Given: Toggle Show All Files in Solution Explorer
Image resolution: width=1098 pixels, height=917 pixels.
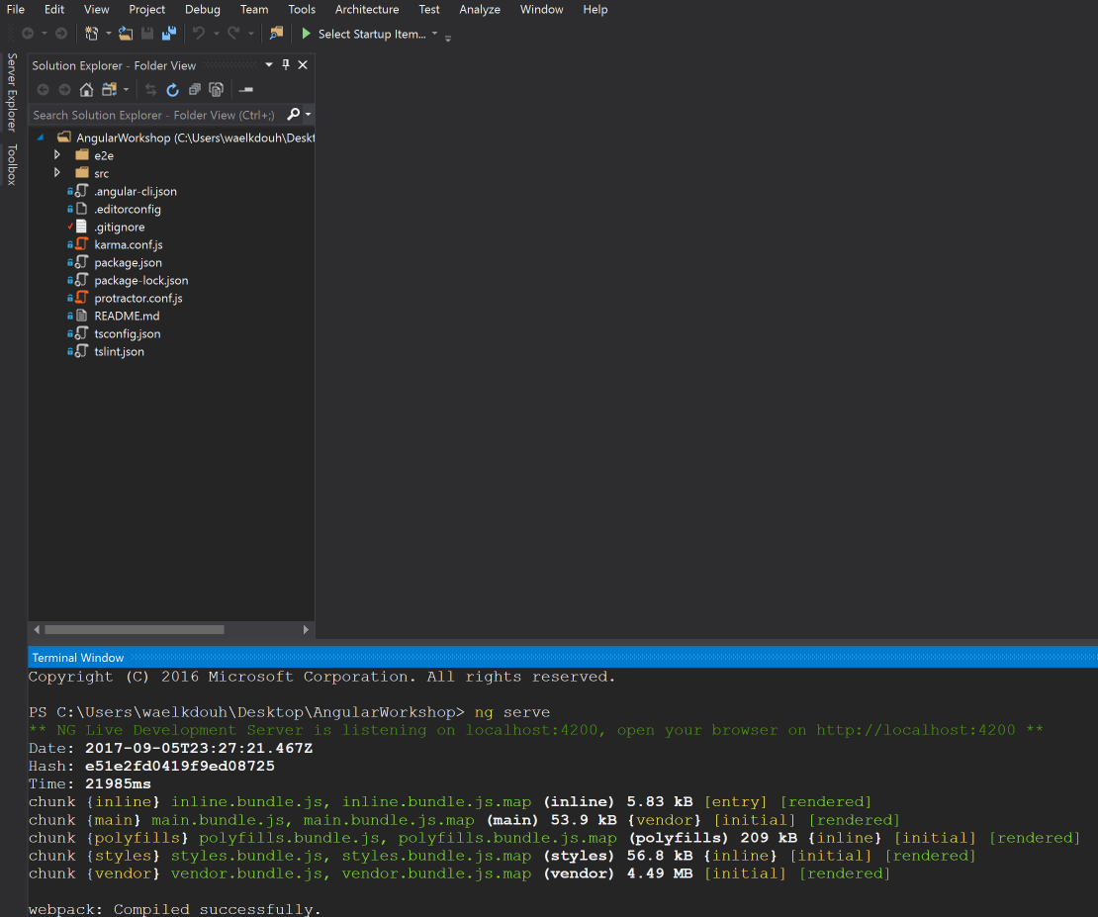Looking at the screenshot, I should (215, 90).
